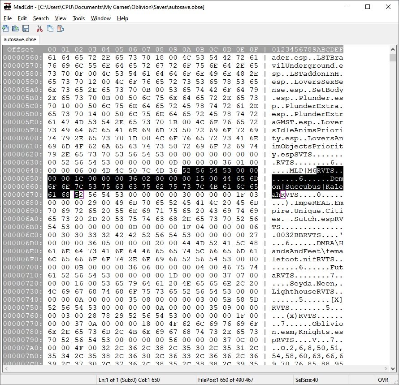Image resolution: width=399 pixels, height=385 pixels.
Task: Click the New File toolbar icon
Action: click(5, 29)
